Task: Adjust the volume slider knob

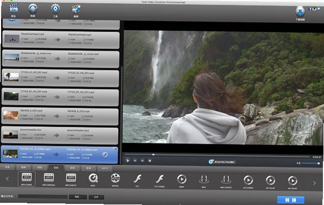Action: [x=319, y=163]
